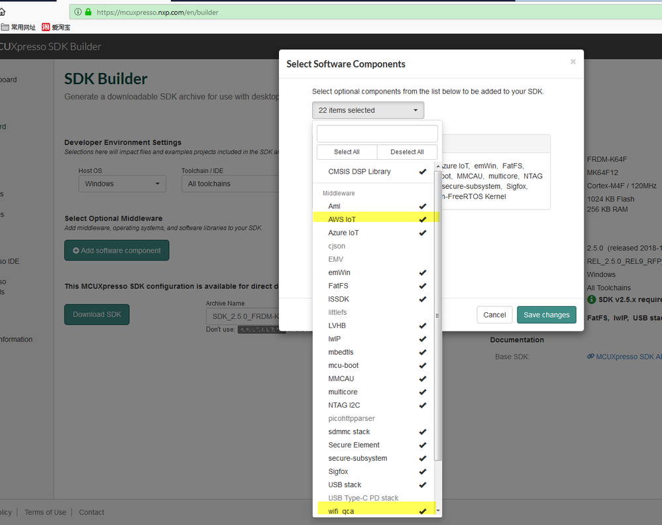
Task: Toggle the wifi_qca option
Action: [374, 511]
